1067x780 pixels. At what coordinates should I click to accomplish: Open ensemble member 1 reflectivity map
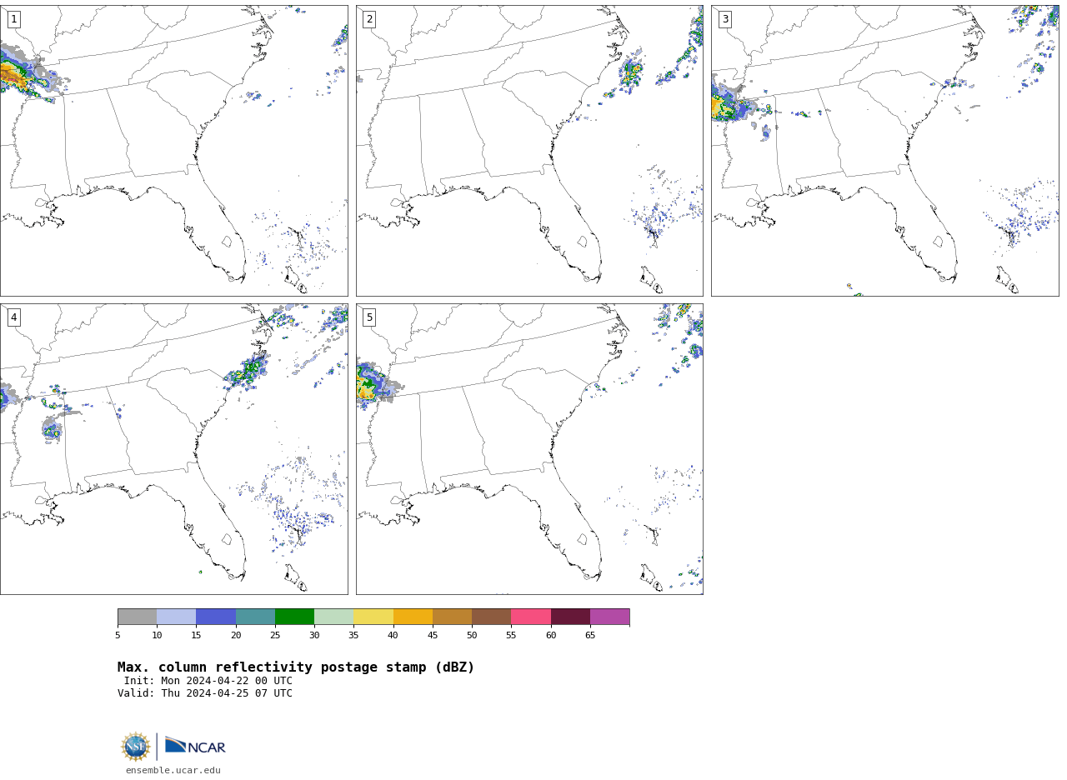[x=173, y=151]
